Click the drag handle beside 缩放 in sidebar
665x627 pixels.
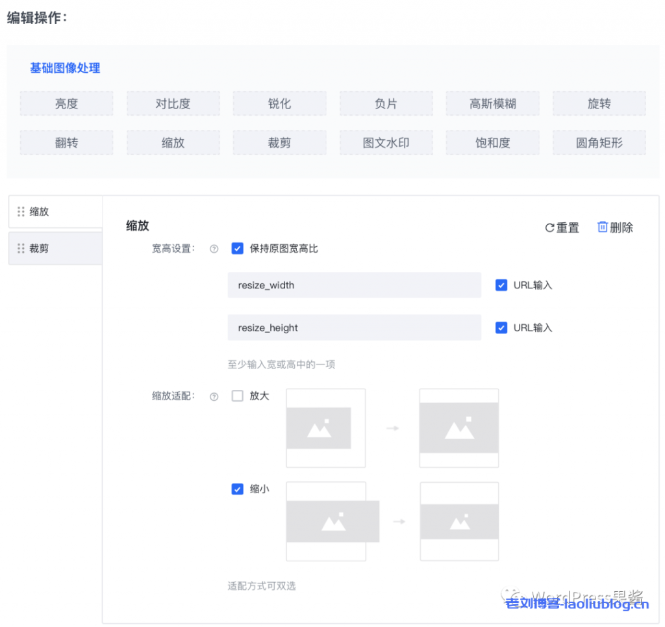[x=20, y=211]
